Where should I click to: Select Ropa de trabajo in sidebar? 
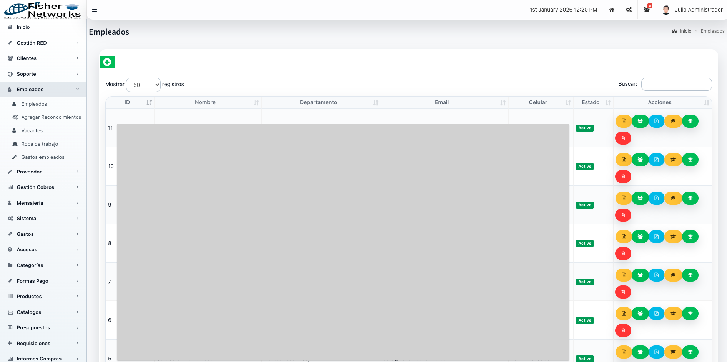(40, 144)
